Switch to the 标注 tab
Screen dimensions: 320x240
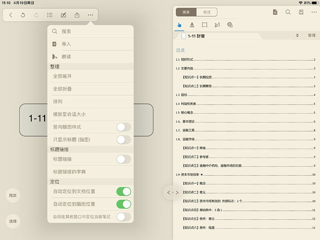click(207, 12)
